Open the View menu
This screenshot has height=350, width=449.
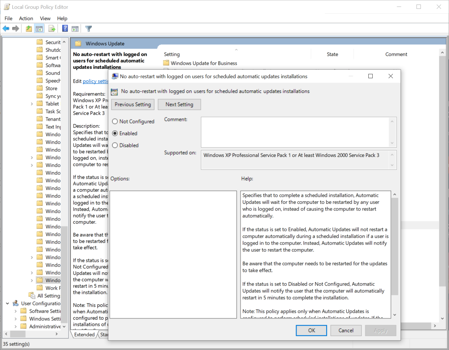pos(45,18)
